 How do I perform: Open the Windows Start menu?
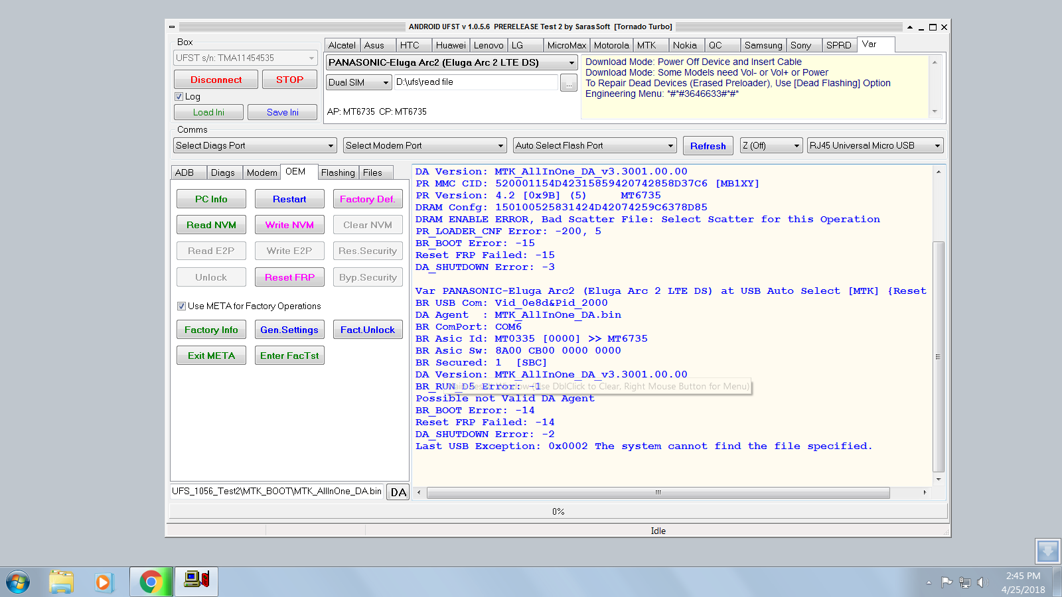click(18, 582)
